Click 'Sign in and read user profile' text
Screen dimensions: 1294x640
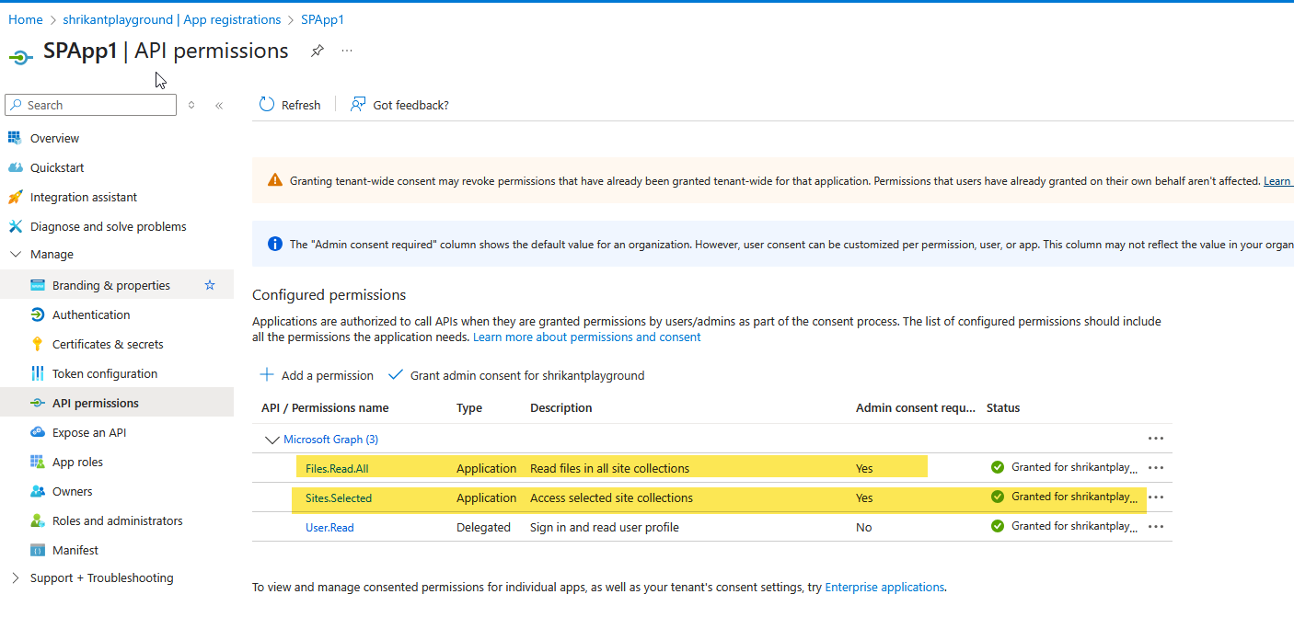[x=605, y=527]
